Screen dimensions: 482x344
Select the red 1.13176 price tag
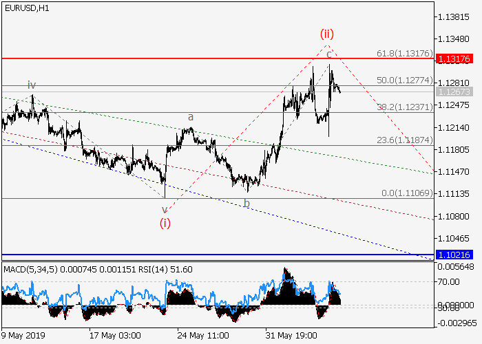coord(454,59)
